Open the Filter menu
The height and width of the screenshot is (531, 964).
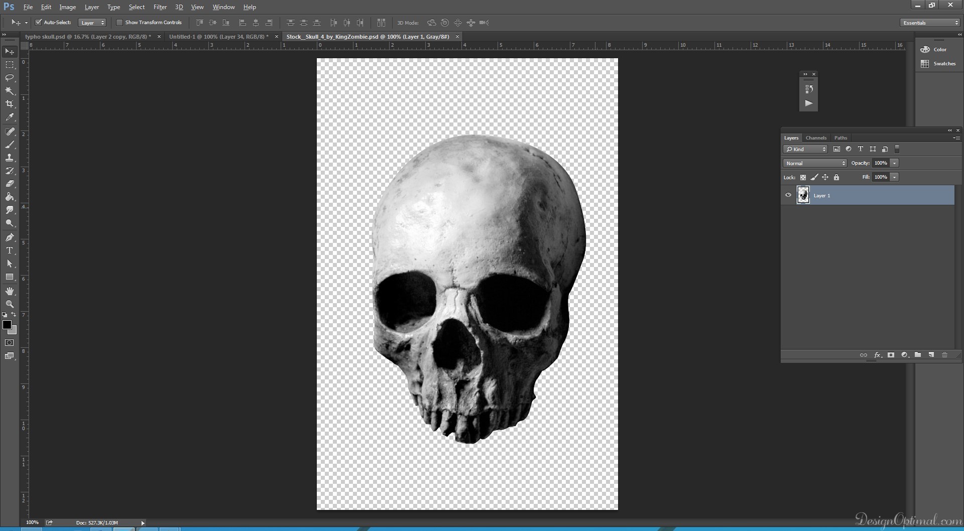pos(160,7)
